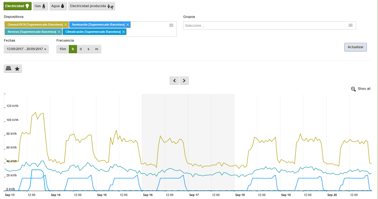
Task: Go to previous period with left chevron
Action: 174,80
